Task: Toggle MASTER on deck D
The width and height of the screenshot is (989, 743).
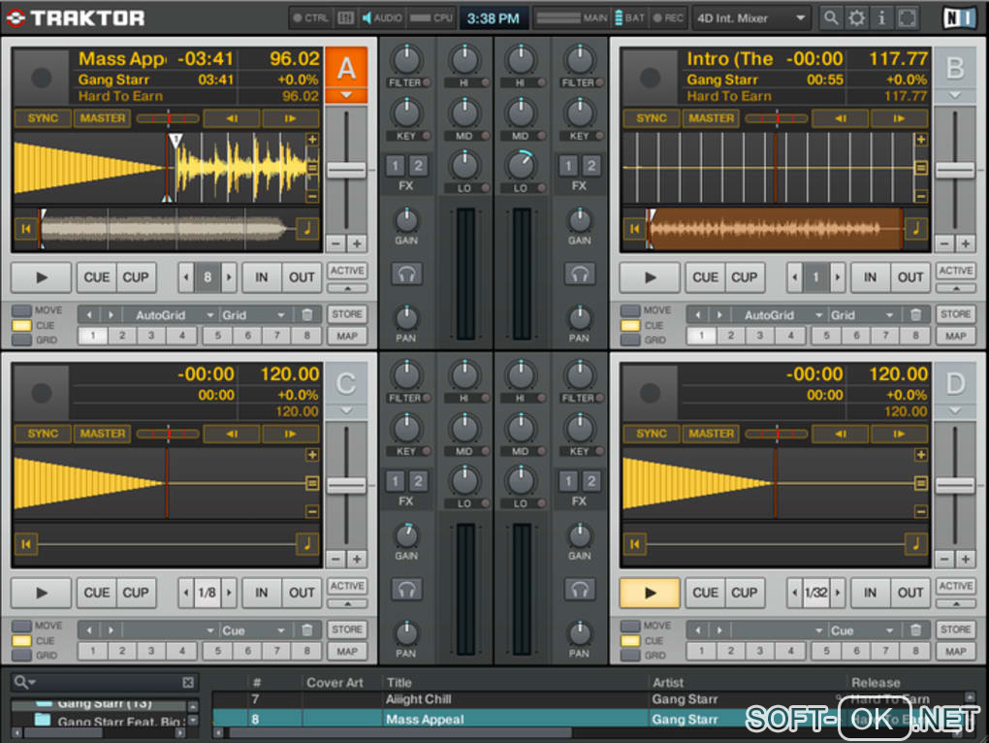Action: click(x=712, y=434)
